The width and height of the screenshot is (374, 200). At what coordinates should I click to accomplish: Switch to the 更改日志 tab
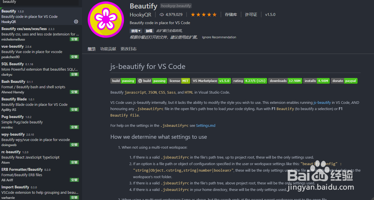pos(129,49)
